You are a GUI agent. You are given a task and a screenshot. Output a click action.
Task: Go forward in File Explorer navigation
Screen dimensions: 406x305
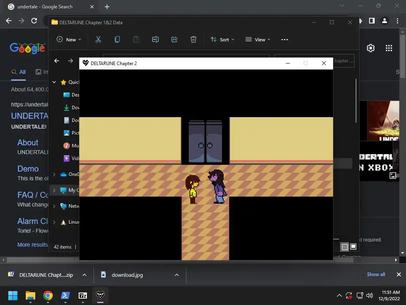click(71, 61)
